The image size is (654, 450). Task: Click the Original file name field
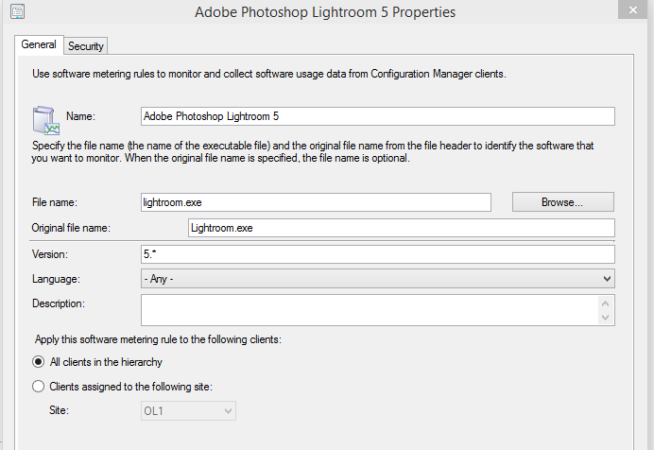[402, 228]
